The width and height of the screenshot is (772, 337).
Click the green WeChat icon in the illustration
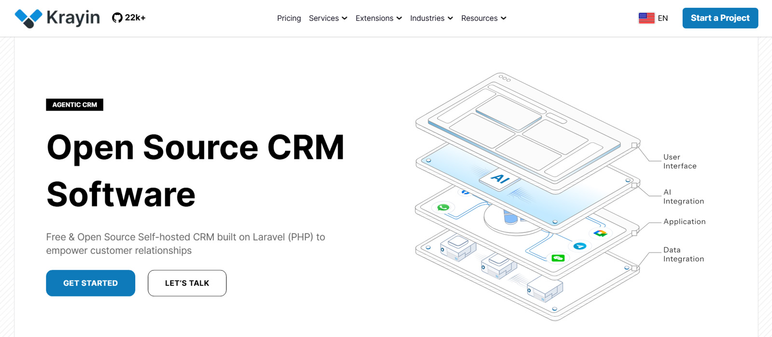(x=558, y=258)
